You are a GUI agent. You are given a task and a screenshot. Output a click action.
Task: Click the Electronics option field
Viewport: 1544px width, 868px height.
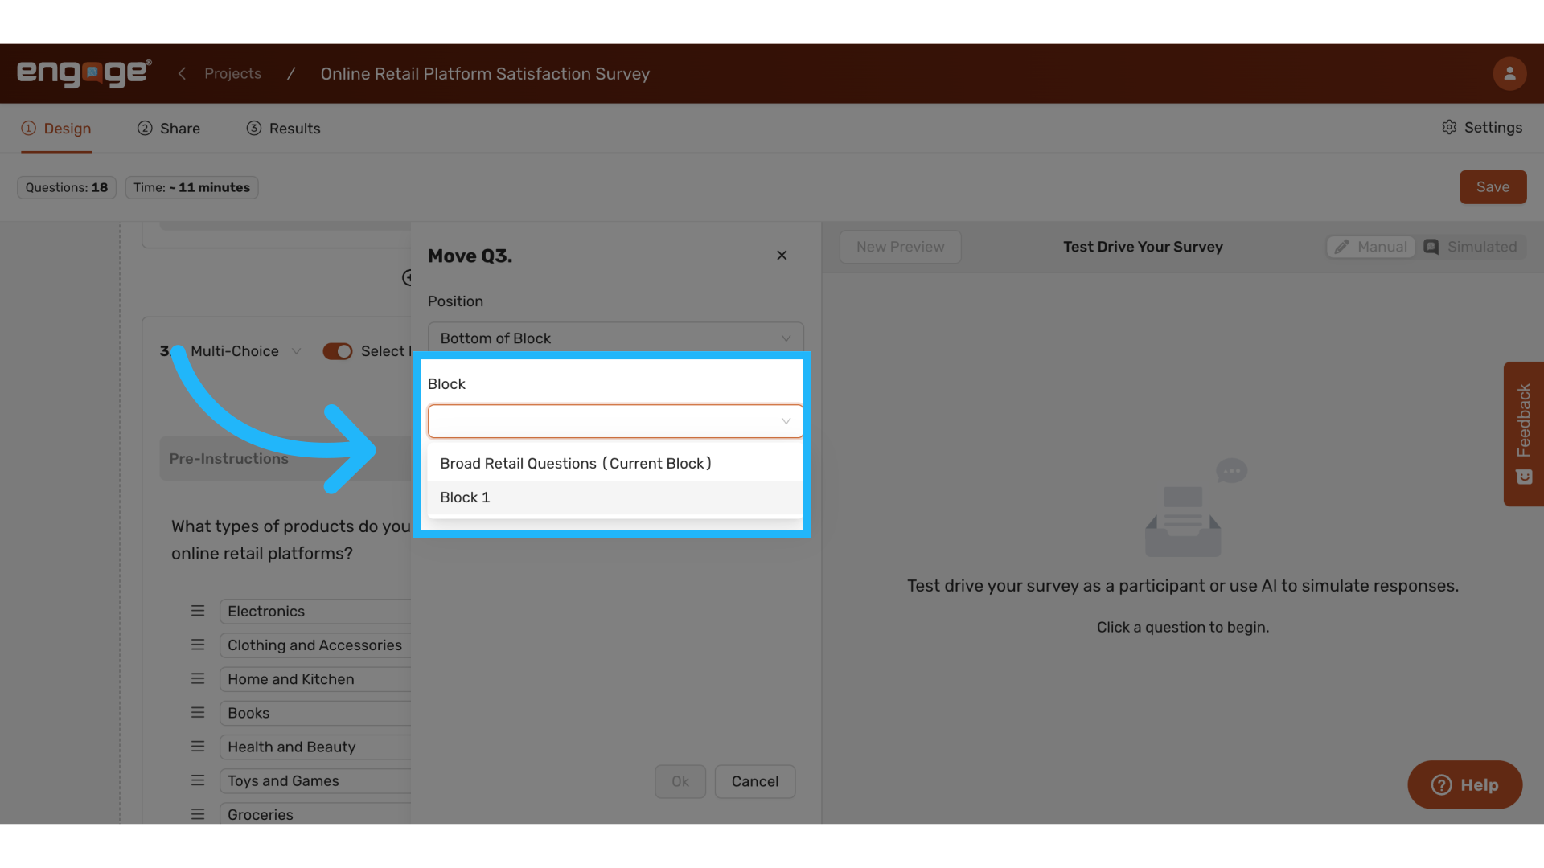coord(315,611)
